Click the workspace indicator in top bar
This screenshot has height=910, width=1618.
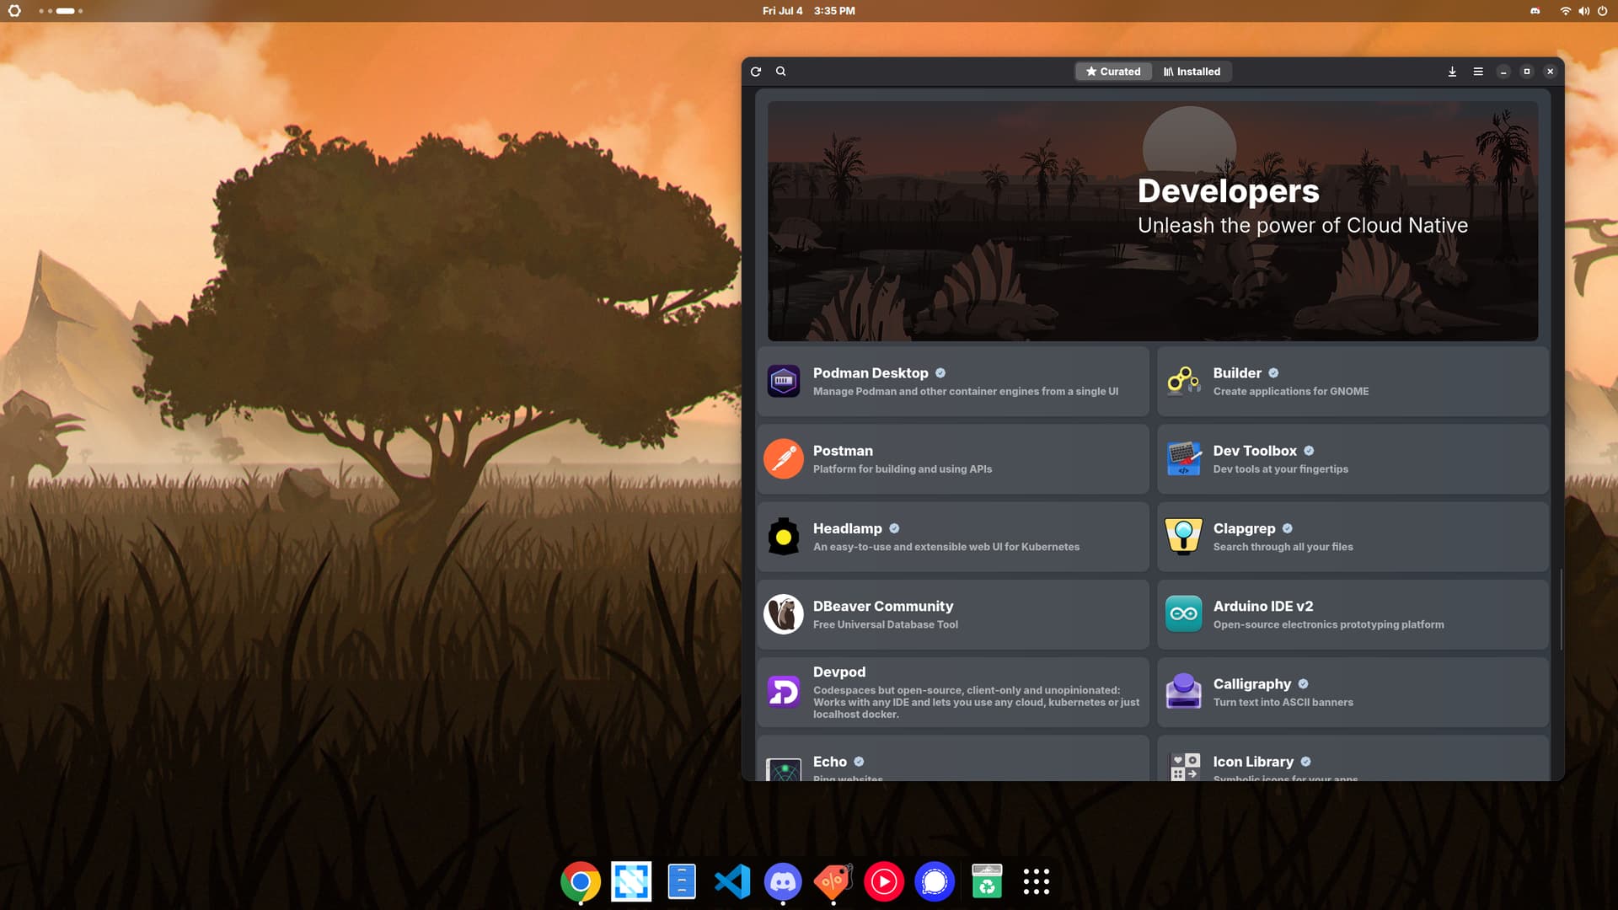(x=62, y=11)
